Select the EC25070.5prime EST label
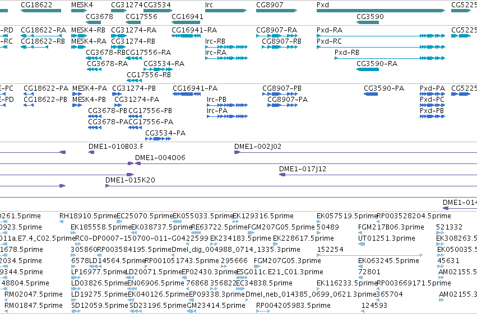477x314 pixels. pyautogui.click(x=145, y=216)
